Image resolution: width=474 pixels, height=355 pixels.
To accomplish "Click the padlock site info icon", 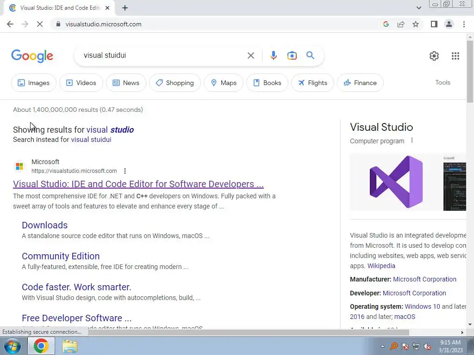I will [58, 24].
